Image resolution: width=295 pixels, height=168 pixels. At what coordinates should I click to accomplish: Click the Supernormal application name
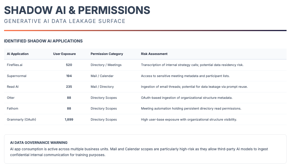tap(17, 76)
